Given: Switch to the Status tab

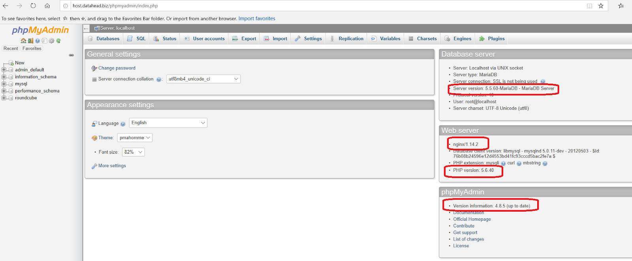Looking at the screenshot, I should pyautogui.click(x=165, y=39).
